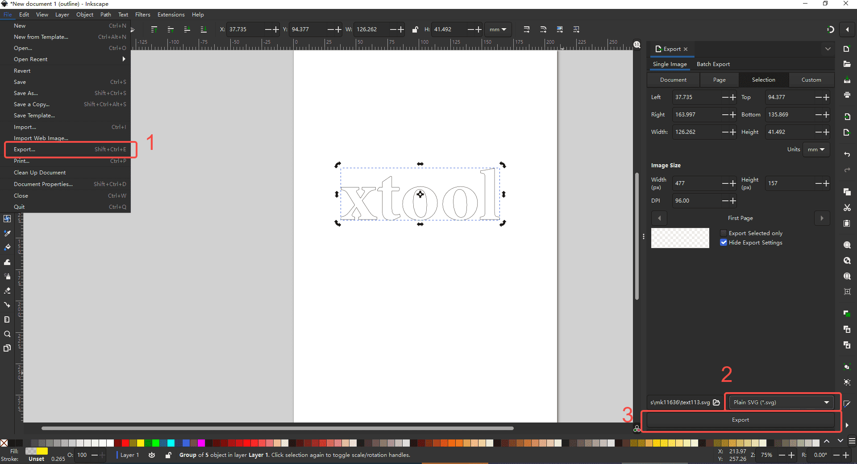
Task: Expand the Open Recent submenu
Action: coord(65,59)
